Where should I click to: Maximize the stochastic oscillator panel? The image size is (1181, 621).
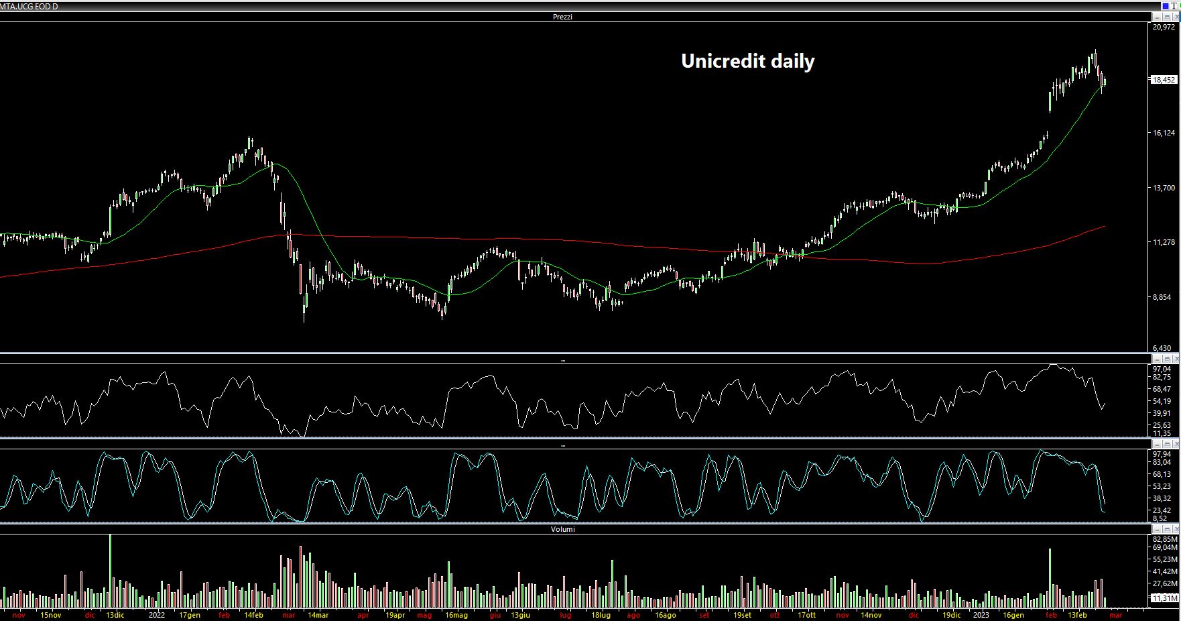(1167, 444)
